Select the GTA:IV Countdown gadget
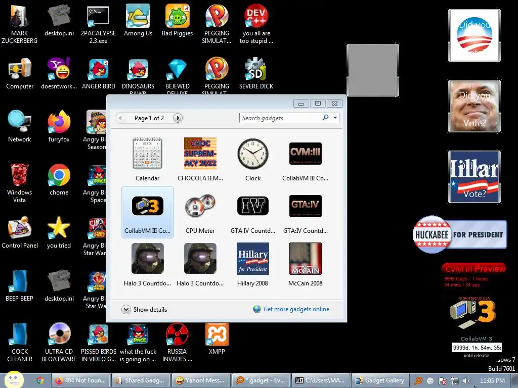The height and width of the screenshot is (388, 518). [305, 212]
